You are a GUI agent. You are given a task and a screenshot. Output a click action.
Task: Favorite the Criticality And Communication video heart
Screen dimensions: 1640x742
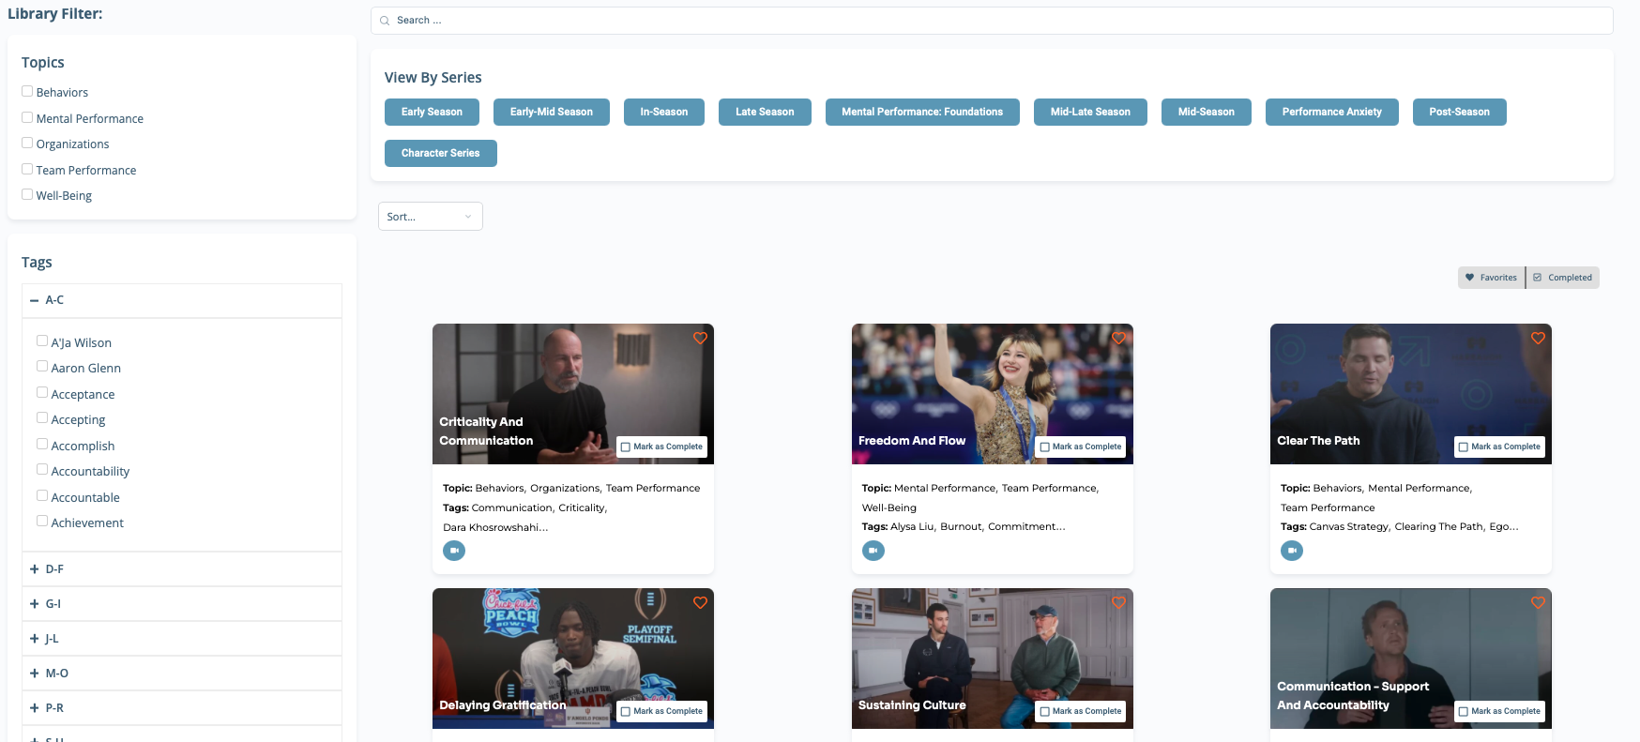pos(700,338)
